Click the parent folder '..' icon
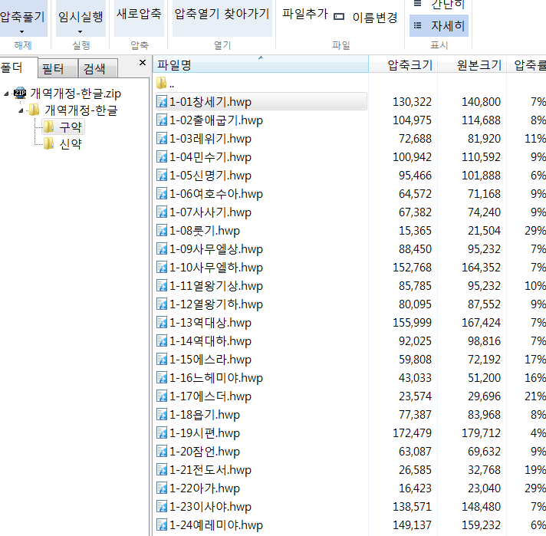Image resolution: width=546 pixels, height=536 pixels. click(x=161, y=83)
